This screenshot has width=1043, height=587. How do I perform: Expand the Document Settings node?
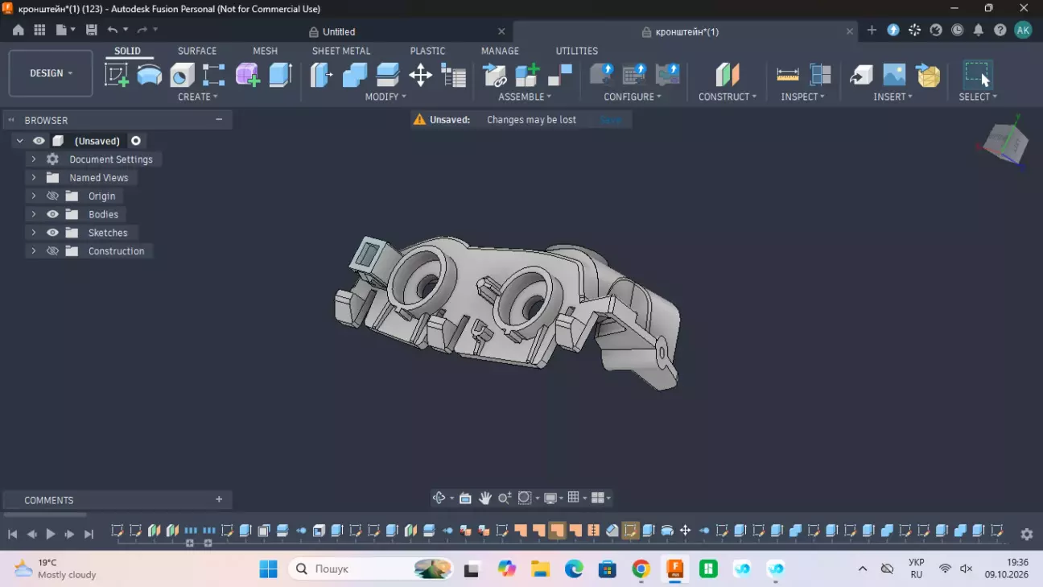34,159
